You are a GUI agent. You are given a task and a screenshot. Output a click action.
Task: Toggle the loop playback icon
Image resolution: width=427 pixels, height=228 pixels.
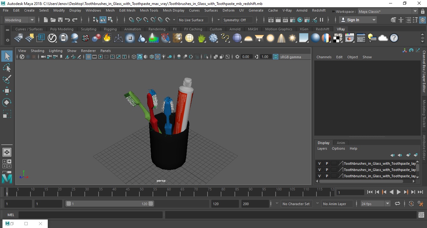click(x=397, y=204)
